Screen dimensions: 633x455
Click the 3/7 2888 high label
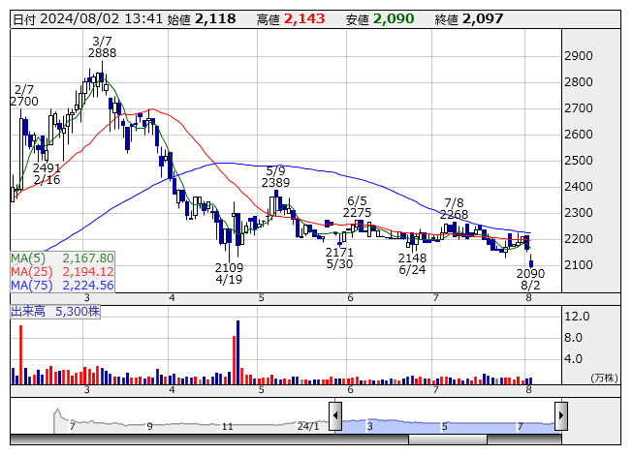point(102,46)
